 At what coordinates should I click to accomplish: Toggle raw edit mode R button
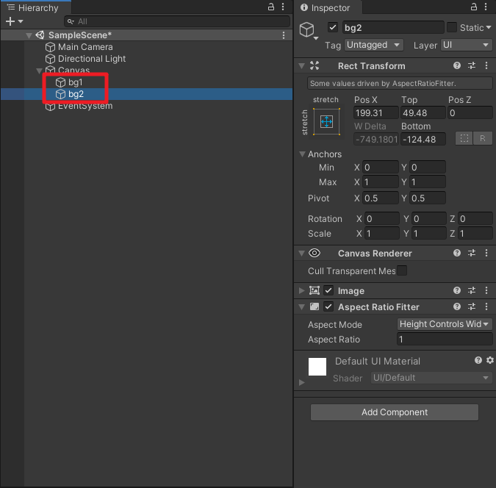[x=482, y=139]
